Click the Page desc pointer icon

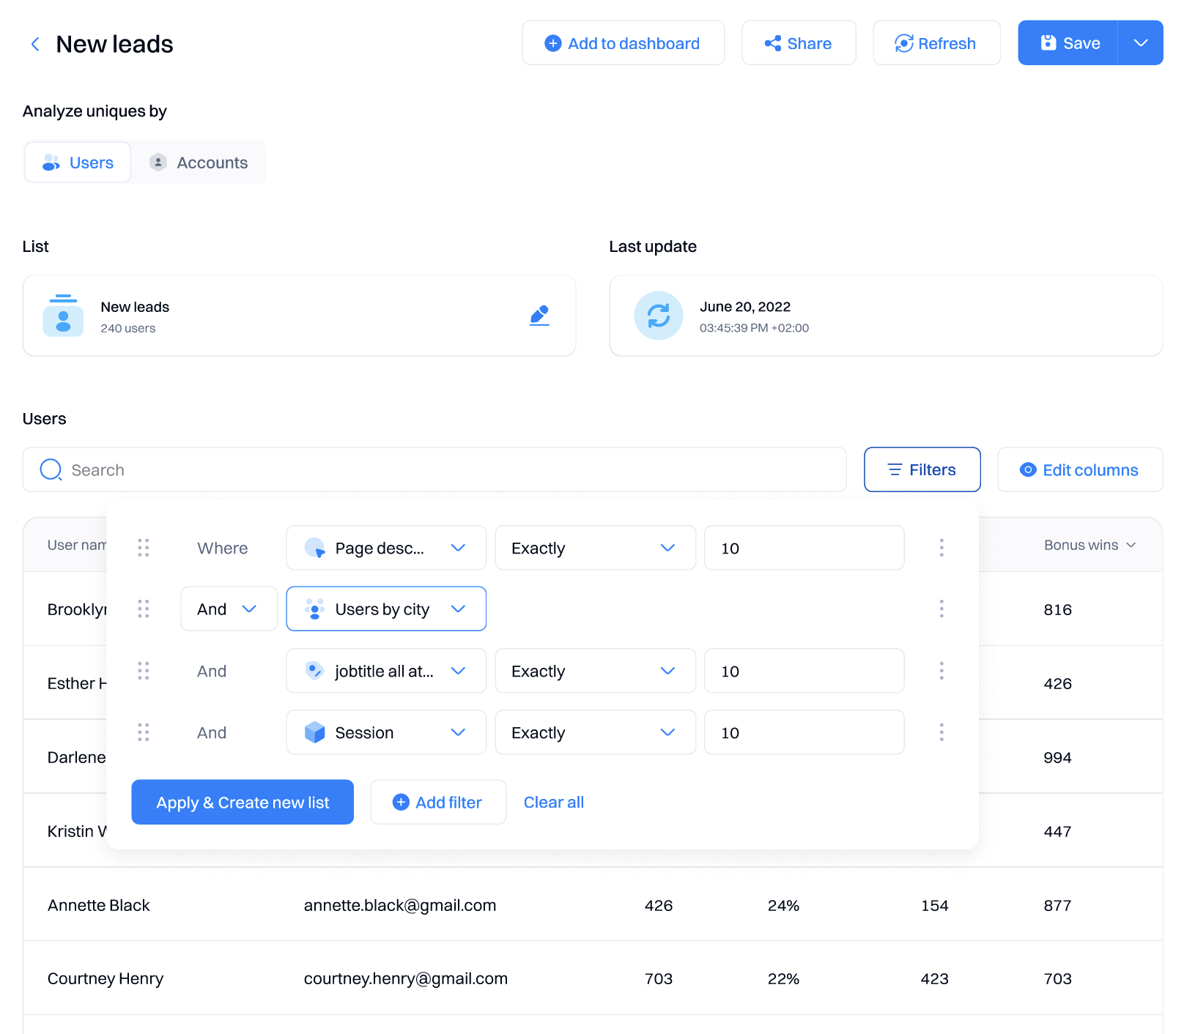315,548
